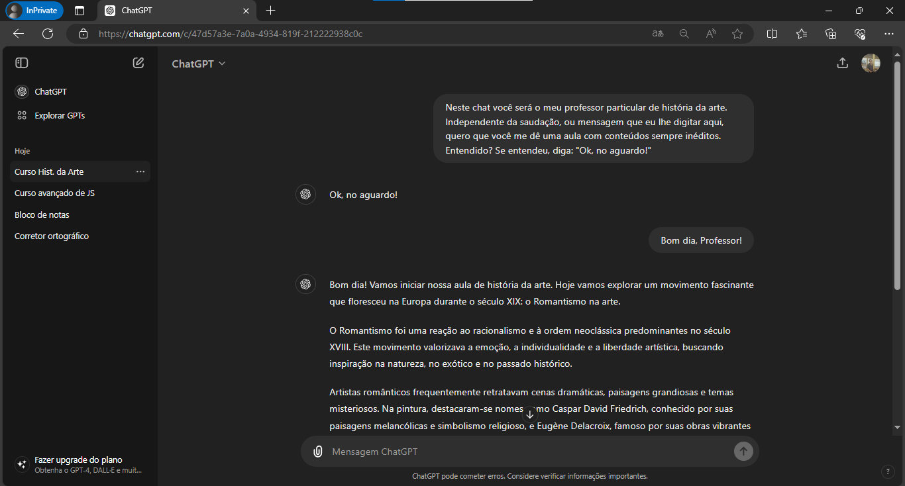Open tab actions menu icon
The height and width of the screenshot is (486, 905).
click(80, 11)
